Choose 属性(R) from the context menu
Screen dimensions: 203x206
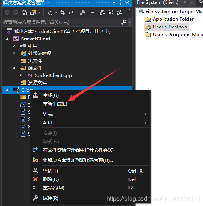click(x=90, y=198)
